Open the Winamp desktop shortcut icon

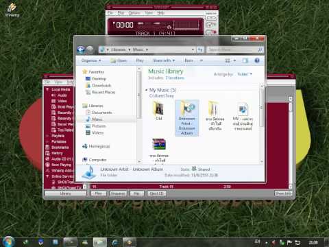[x=12, y=10]
